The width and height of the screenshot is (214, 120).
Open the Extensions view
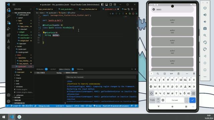pos(9,35)
